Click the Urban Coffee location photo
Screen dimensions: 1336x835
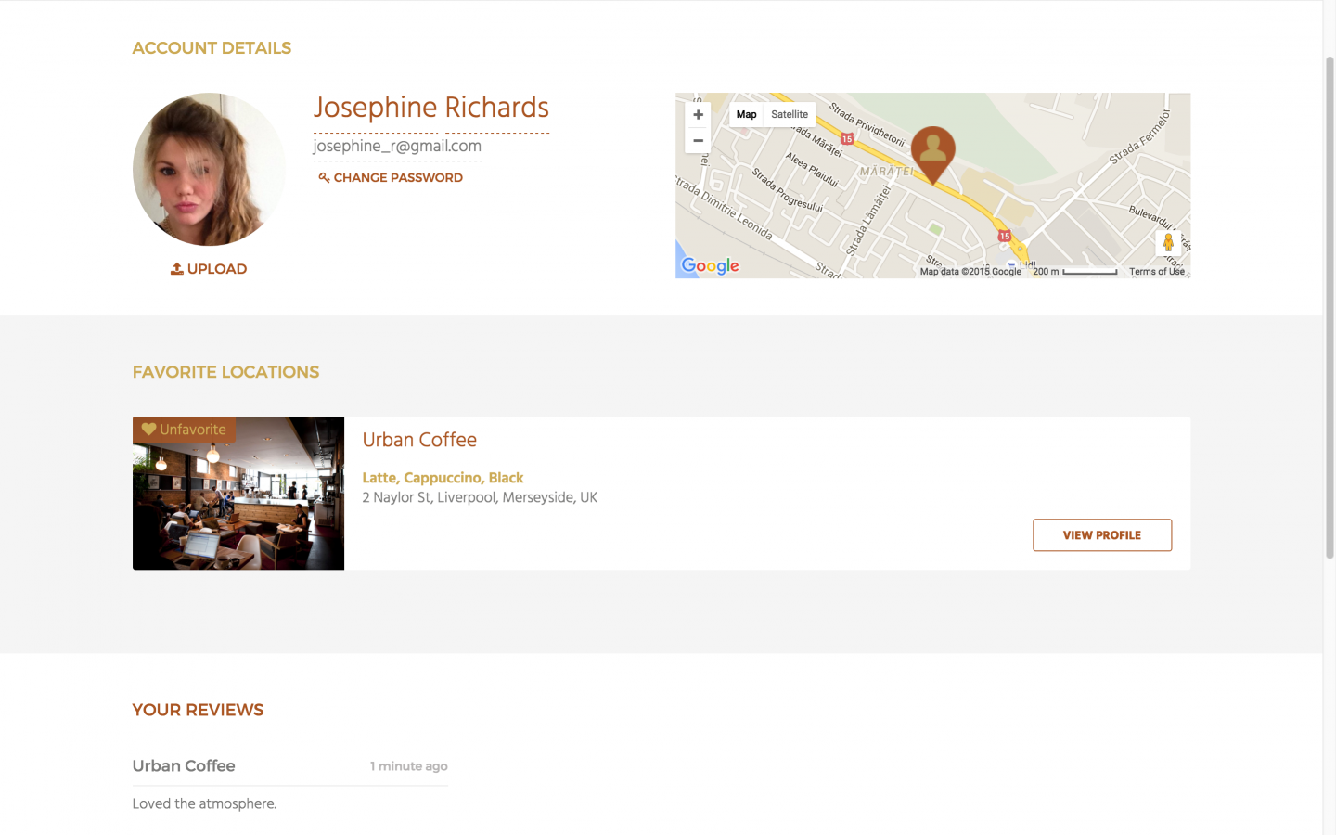click(x=238, y=494)
